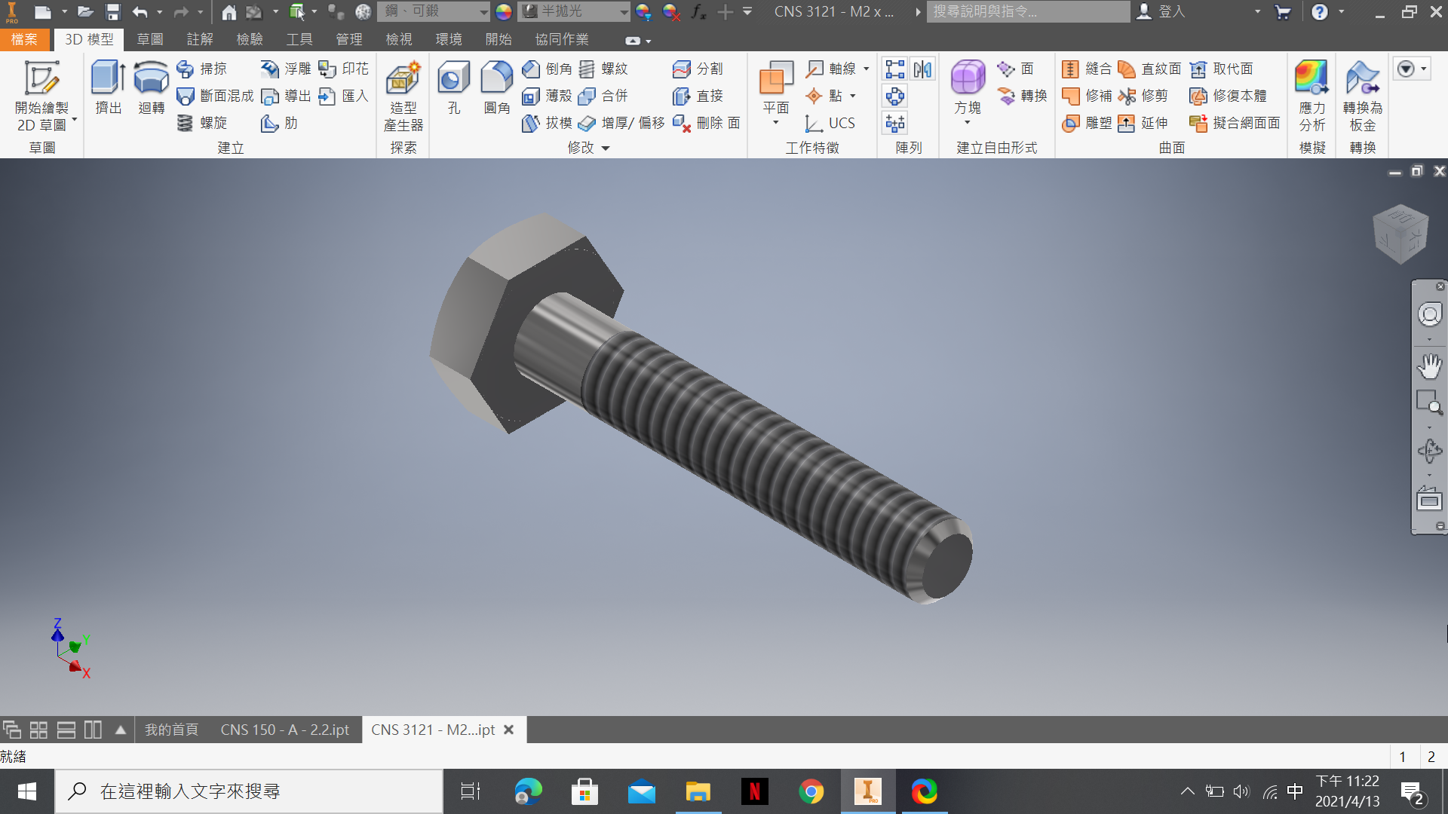Start a 2D sketch (開始繪製2D草圖)

pyautogui.click(x=42, y=96)
